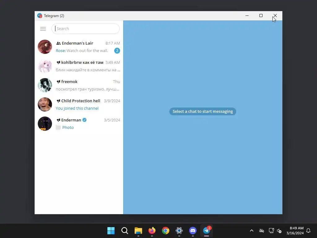Open Discord from the taskbar

coord(193,231)
